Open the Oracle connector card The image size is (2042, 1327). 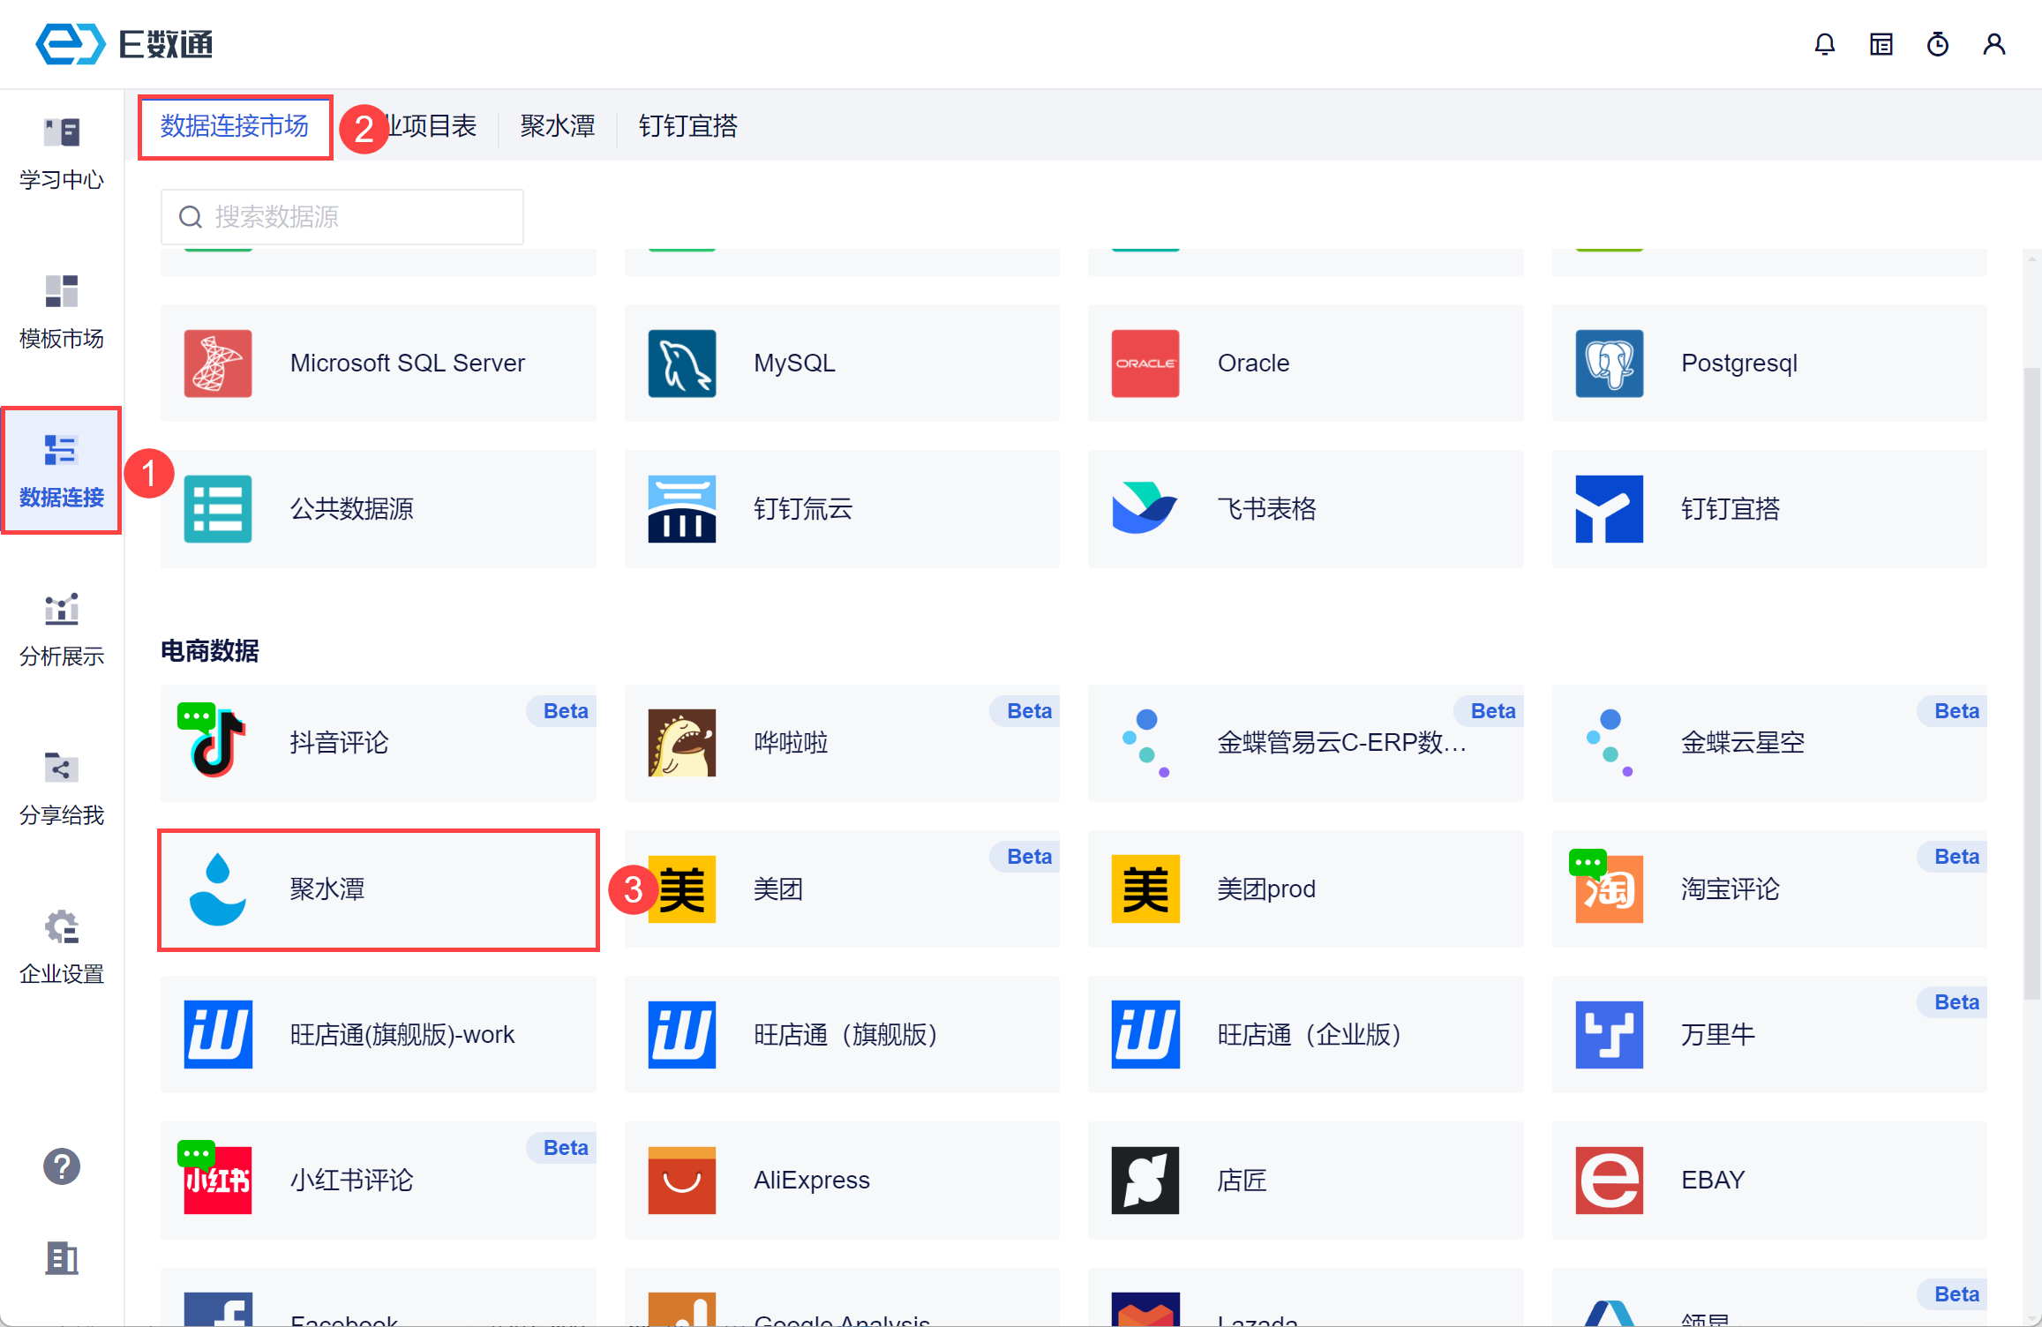click(x=1304, y=363)
